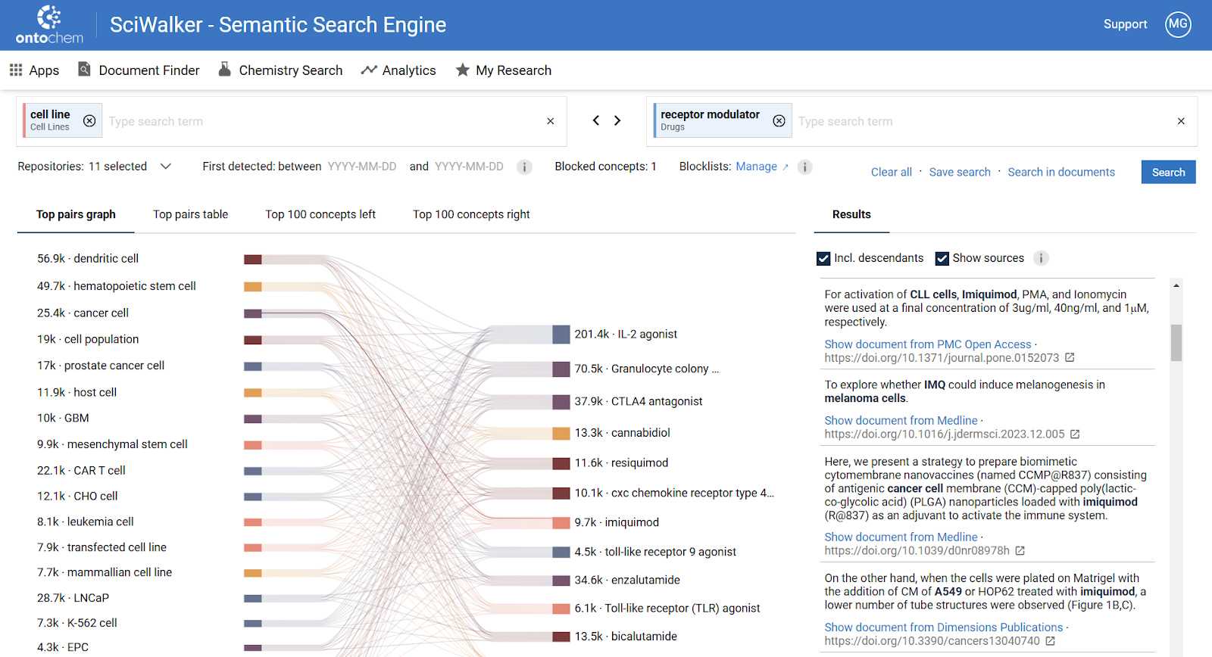Screen dimensions: 1212x657
Task: Toggle Incl. descendants checkbox
Action: (823, 258)
